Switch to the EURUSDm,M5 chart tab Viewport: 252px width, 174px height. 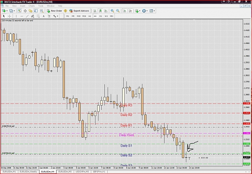pos(65,172)
